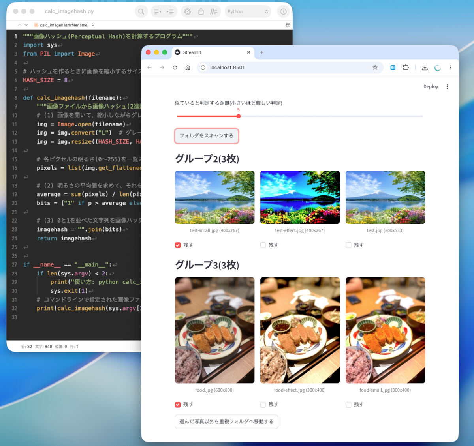Open the food.jpg (600x800) thumbnail
Viewport: 474px width, 446px height.
[214, 330]
